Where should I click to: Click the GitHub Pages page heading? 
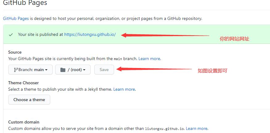click(25, 3)
